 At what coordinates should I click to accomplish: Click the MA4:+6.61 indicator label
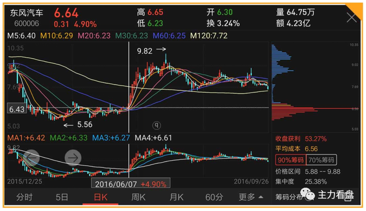(153, 138)
